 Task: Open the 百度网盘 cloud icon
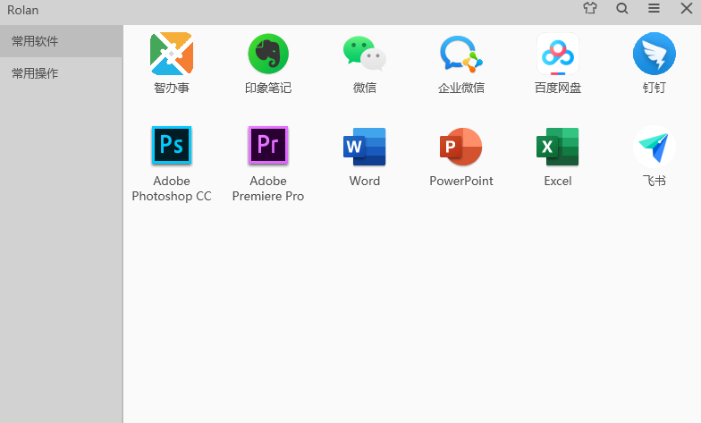click(x=558, y=54)
